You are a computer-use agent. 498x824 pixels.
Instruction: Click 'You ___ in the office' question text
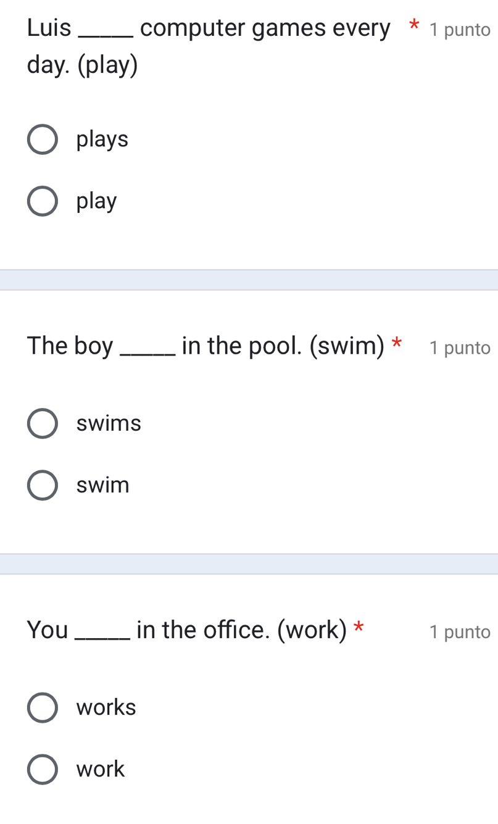(186, 630)
